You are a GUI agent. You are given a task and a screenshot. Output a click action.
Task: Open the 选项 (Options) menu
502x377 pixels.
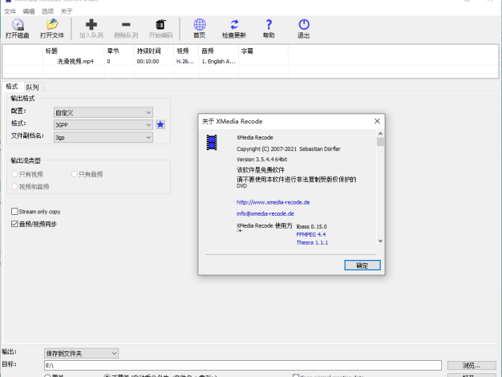tap(47, 11)
